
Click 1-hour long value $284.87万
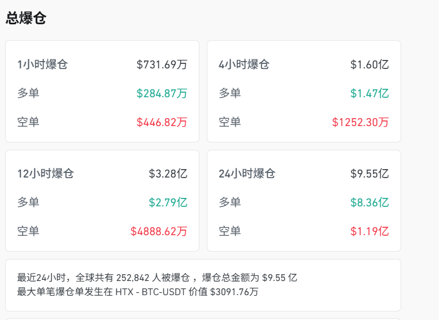point(162,93)
